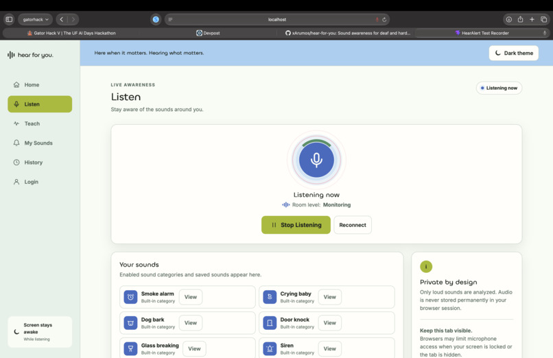553x358 pixels.
Task: Click the Crying baby icon
Action: tap(270, 297)
